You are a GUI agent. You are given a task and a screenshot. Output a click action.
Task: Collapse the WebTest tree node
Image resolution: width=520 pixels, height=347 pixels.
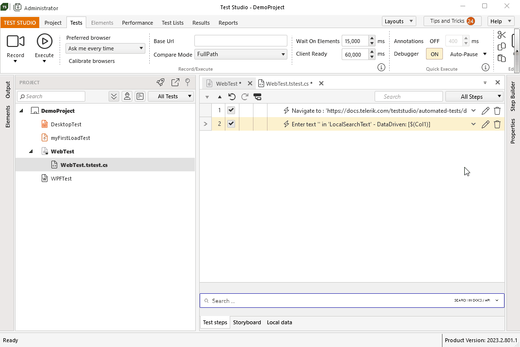31,151
